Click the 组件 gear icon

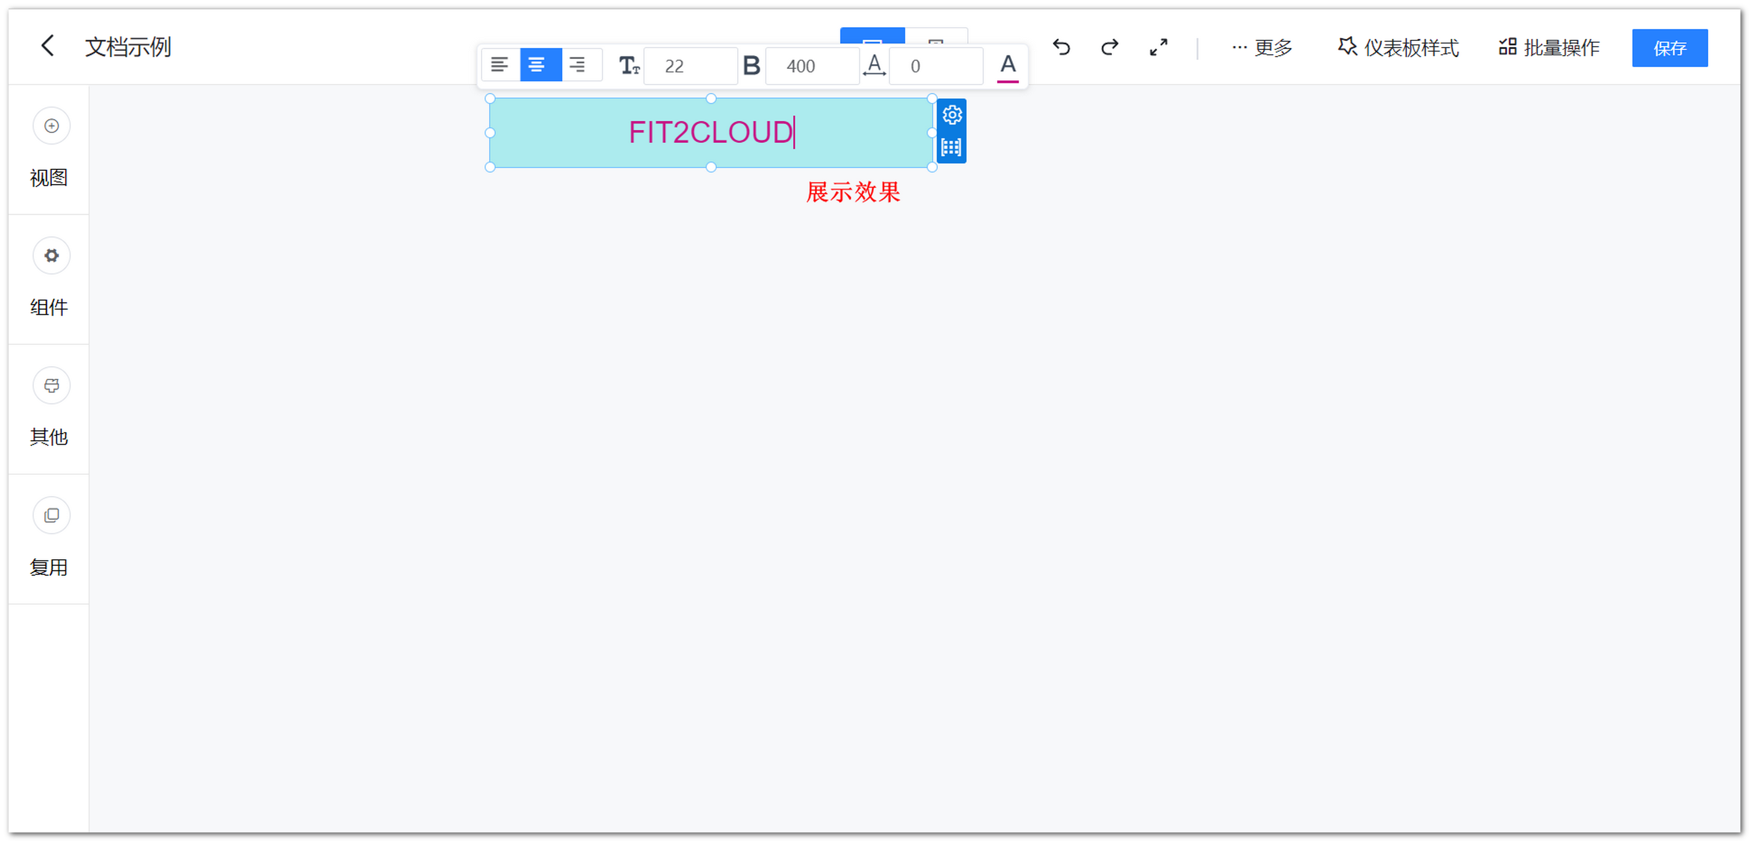(x=51, y=255)
